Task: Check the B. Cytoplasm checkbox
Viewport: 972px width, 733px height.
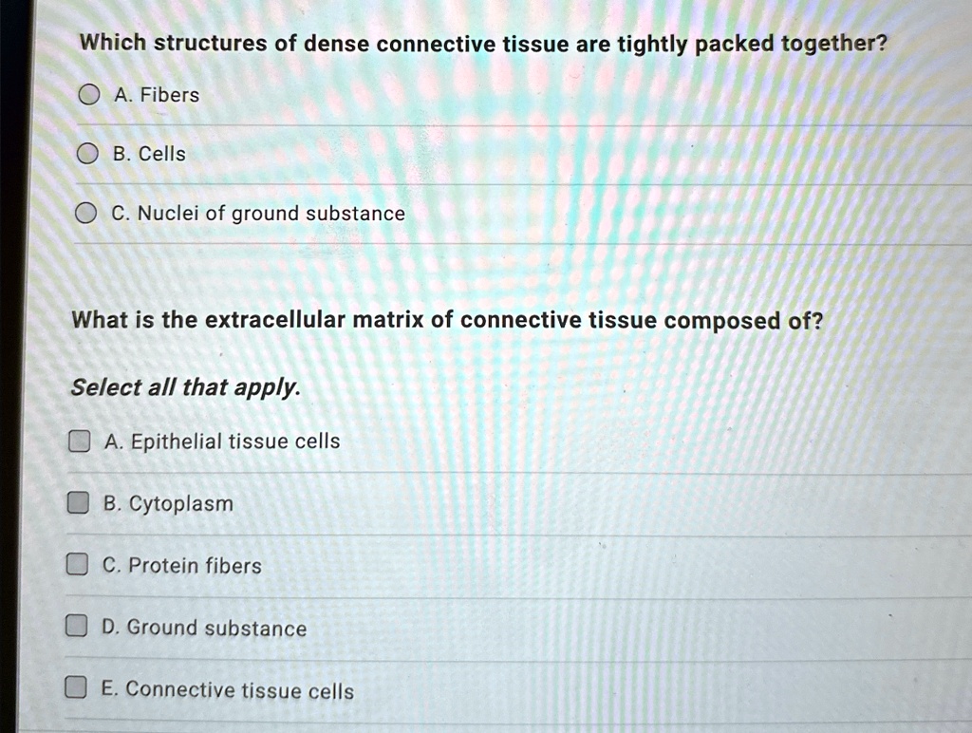Action: [x=77, y=503]
